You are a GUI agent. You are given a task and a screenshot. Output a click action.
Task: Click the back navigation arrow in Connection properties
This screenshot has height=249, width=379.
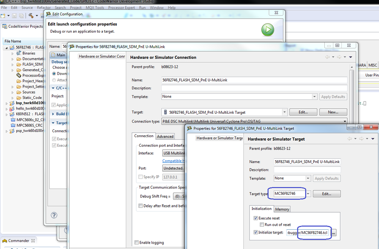(x=327, y=57)
